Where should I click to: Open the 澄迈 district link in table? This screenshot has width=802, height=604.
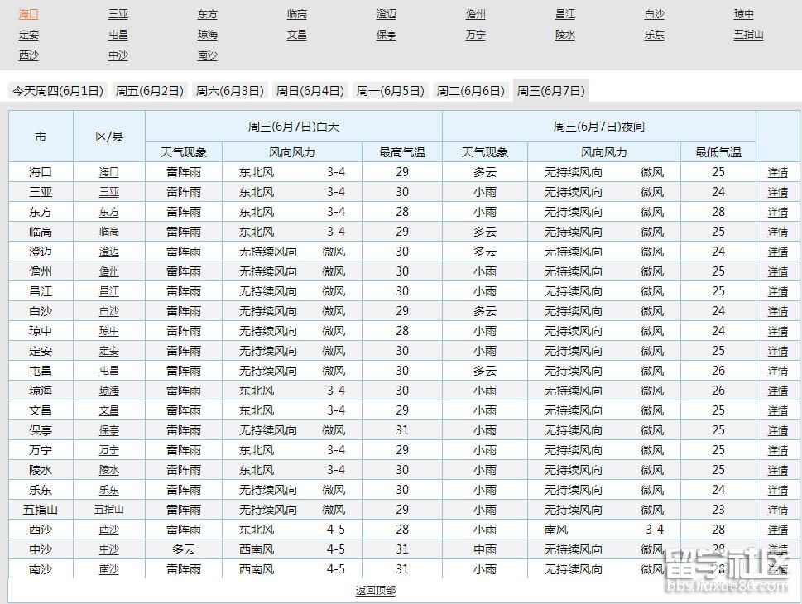pos(110,252)
